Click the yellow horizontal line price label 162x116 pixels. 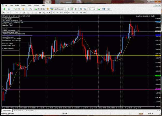pyautogui.click(x=158, y=55)
